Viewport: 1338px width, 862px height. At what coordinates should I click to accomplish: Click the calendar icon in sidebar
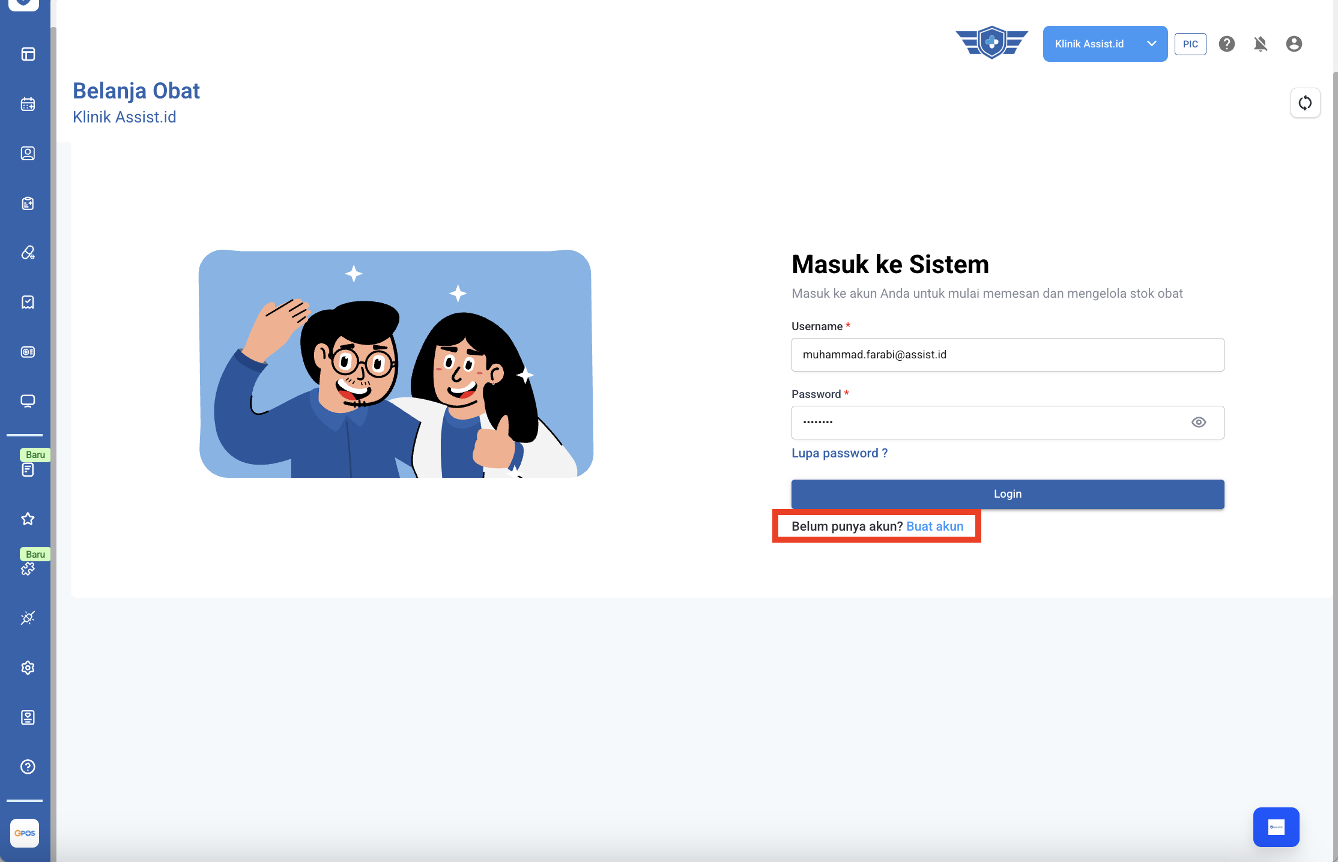coord(28,104)
